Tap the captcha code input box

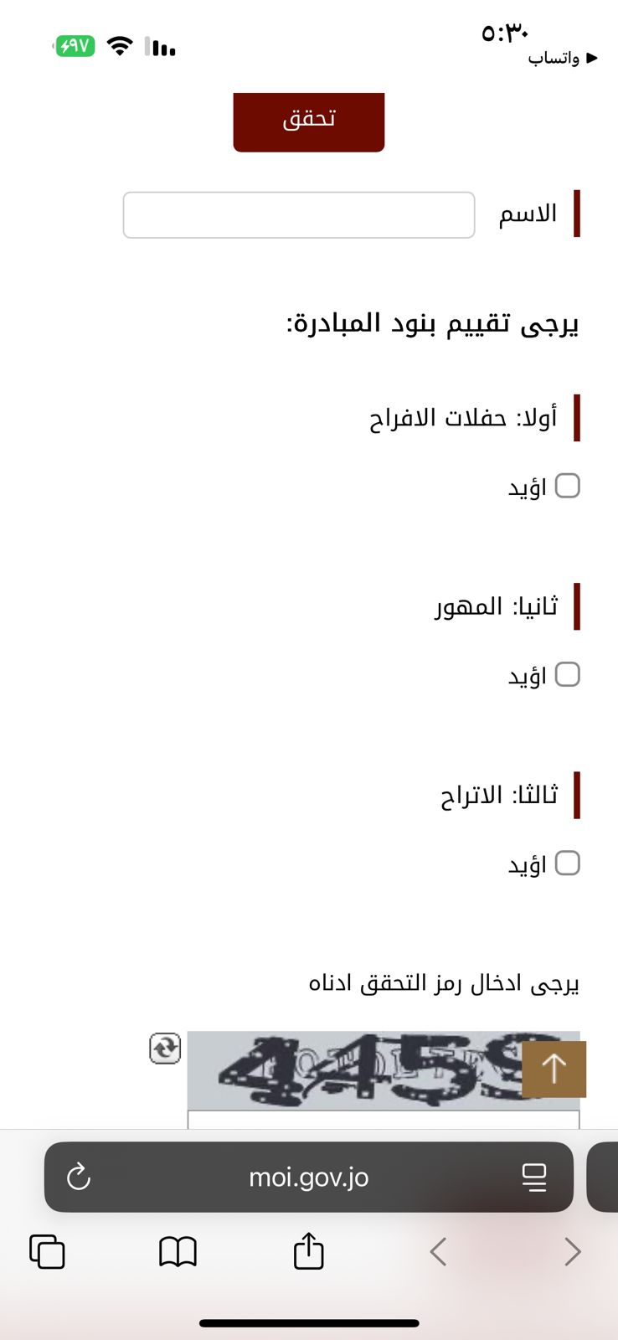point(383,1120)
